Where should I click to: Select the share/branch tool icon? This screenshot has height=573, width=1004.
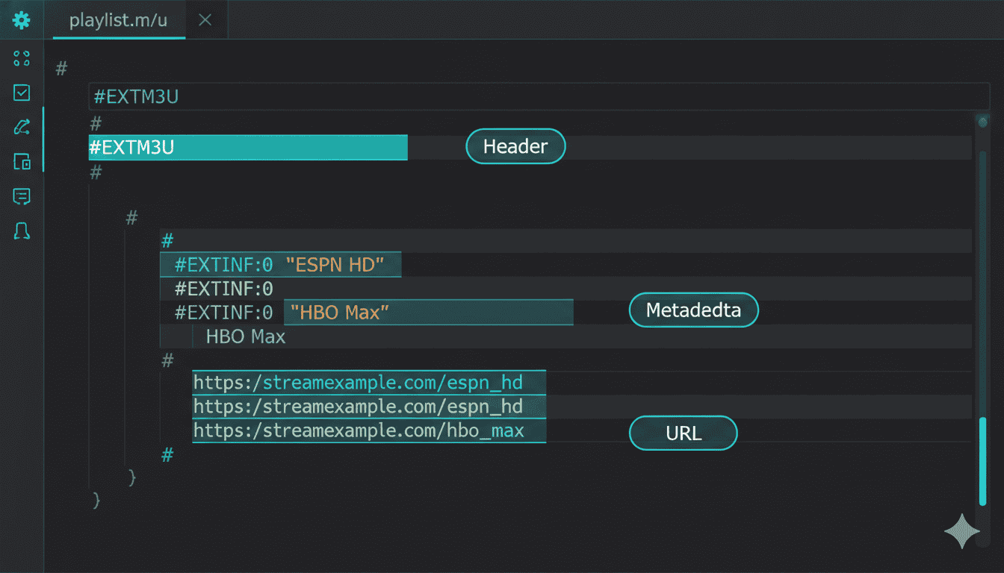pos(21,127)
